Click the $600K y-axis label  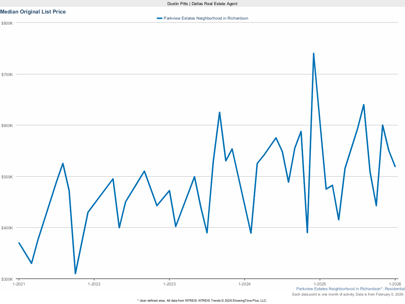tap(7, 125)
